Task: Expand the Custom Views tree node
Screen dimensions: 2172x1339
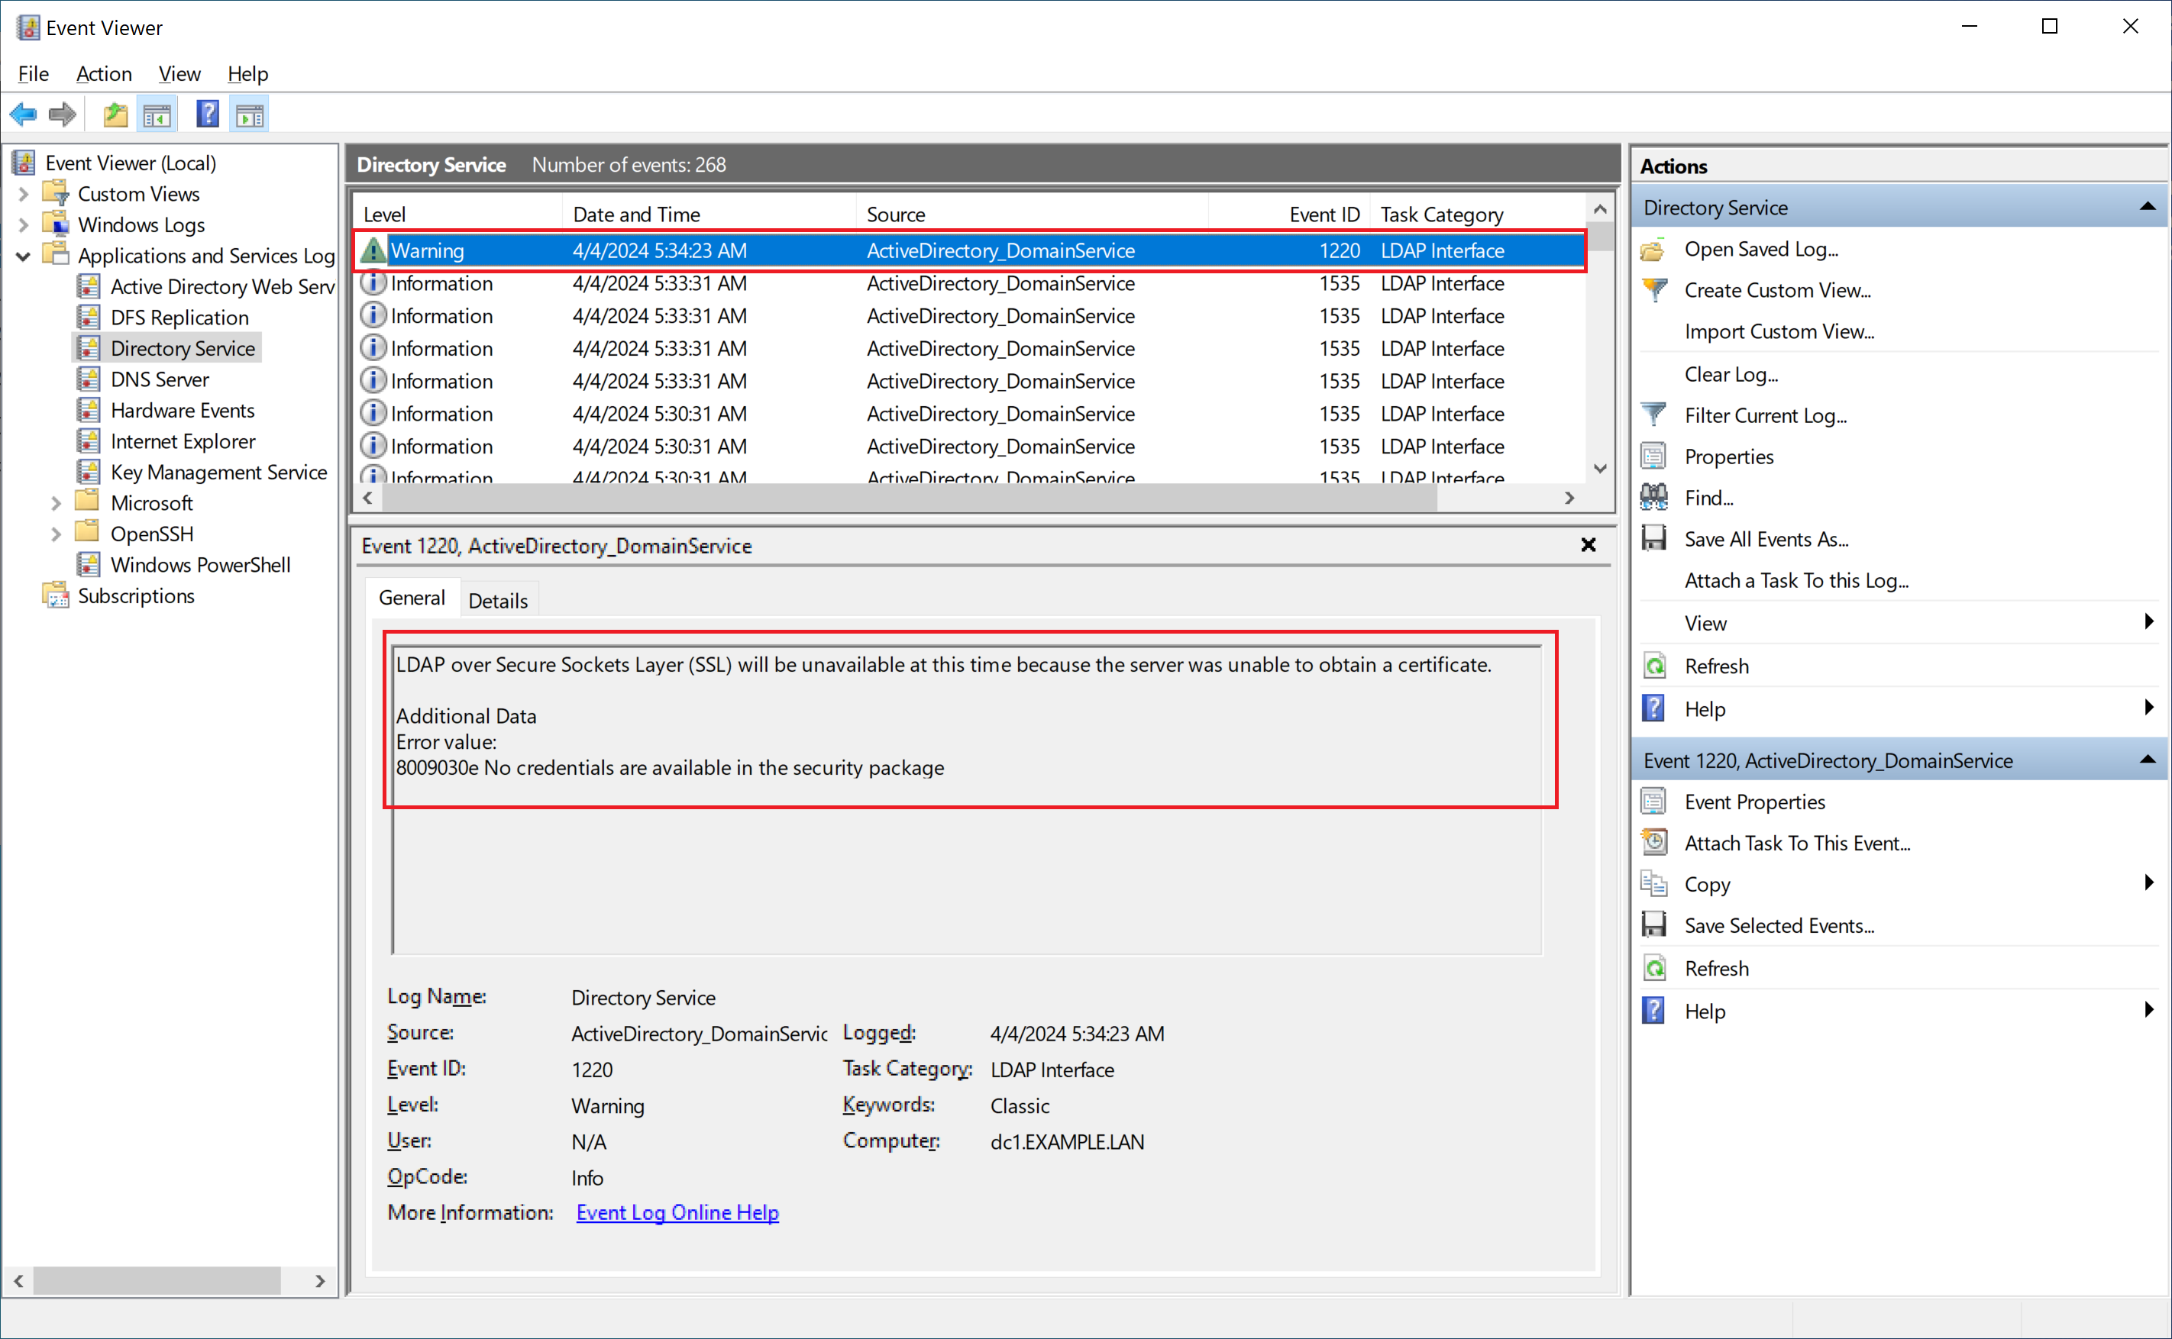Action: tap(23, 194)
